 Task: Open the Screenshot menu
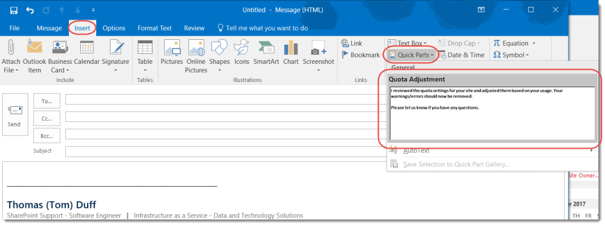pos(318,57)
